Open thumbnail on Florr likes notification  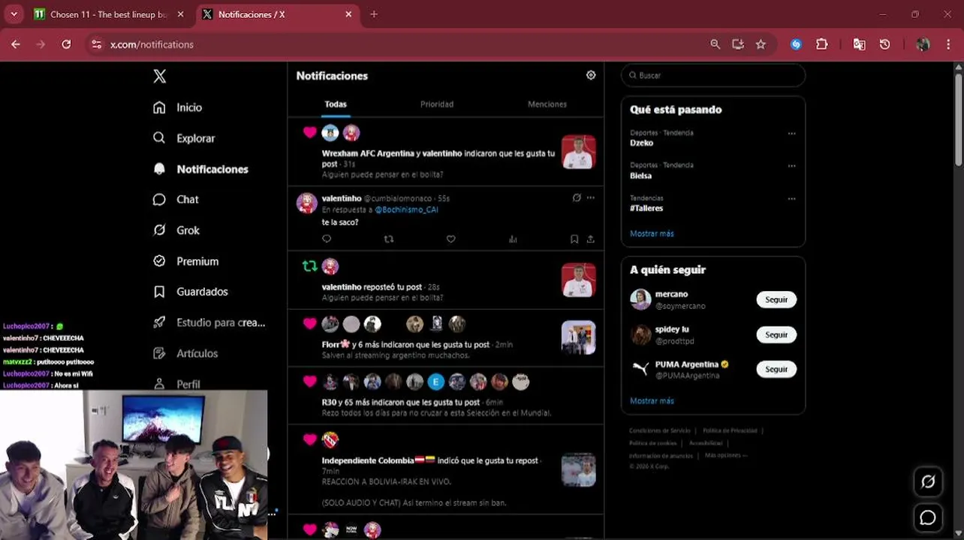578,337
